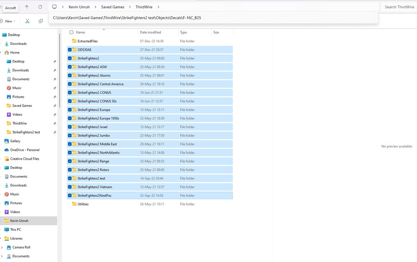The height and width of the screenshot is (262, 417).
Task: Select the suggested F-16C_B25 path entry
Action: point(213,18)
